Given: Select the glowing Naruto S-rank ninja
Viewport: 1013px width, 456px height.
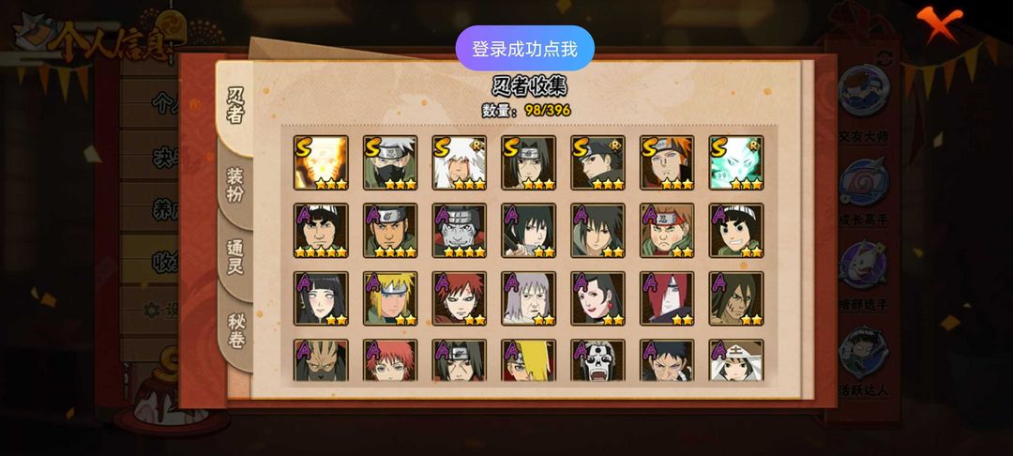Looking at the screenshot, I should pos(321,162).
